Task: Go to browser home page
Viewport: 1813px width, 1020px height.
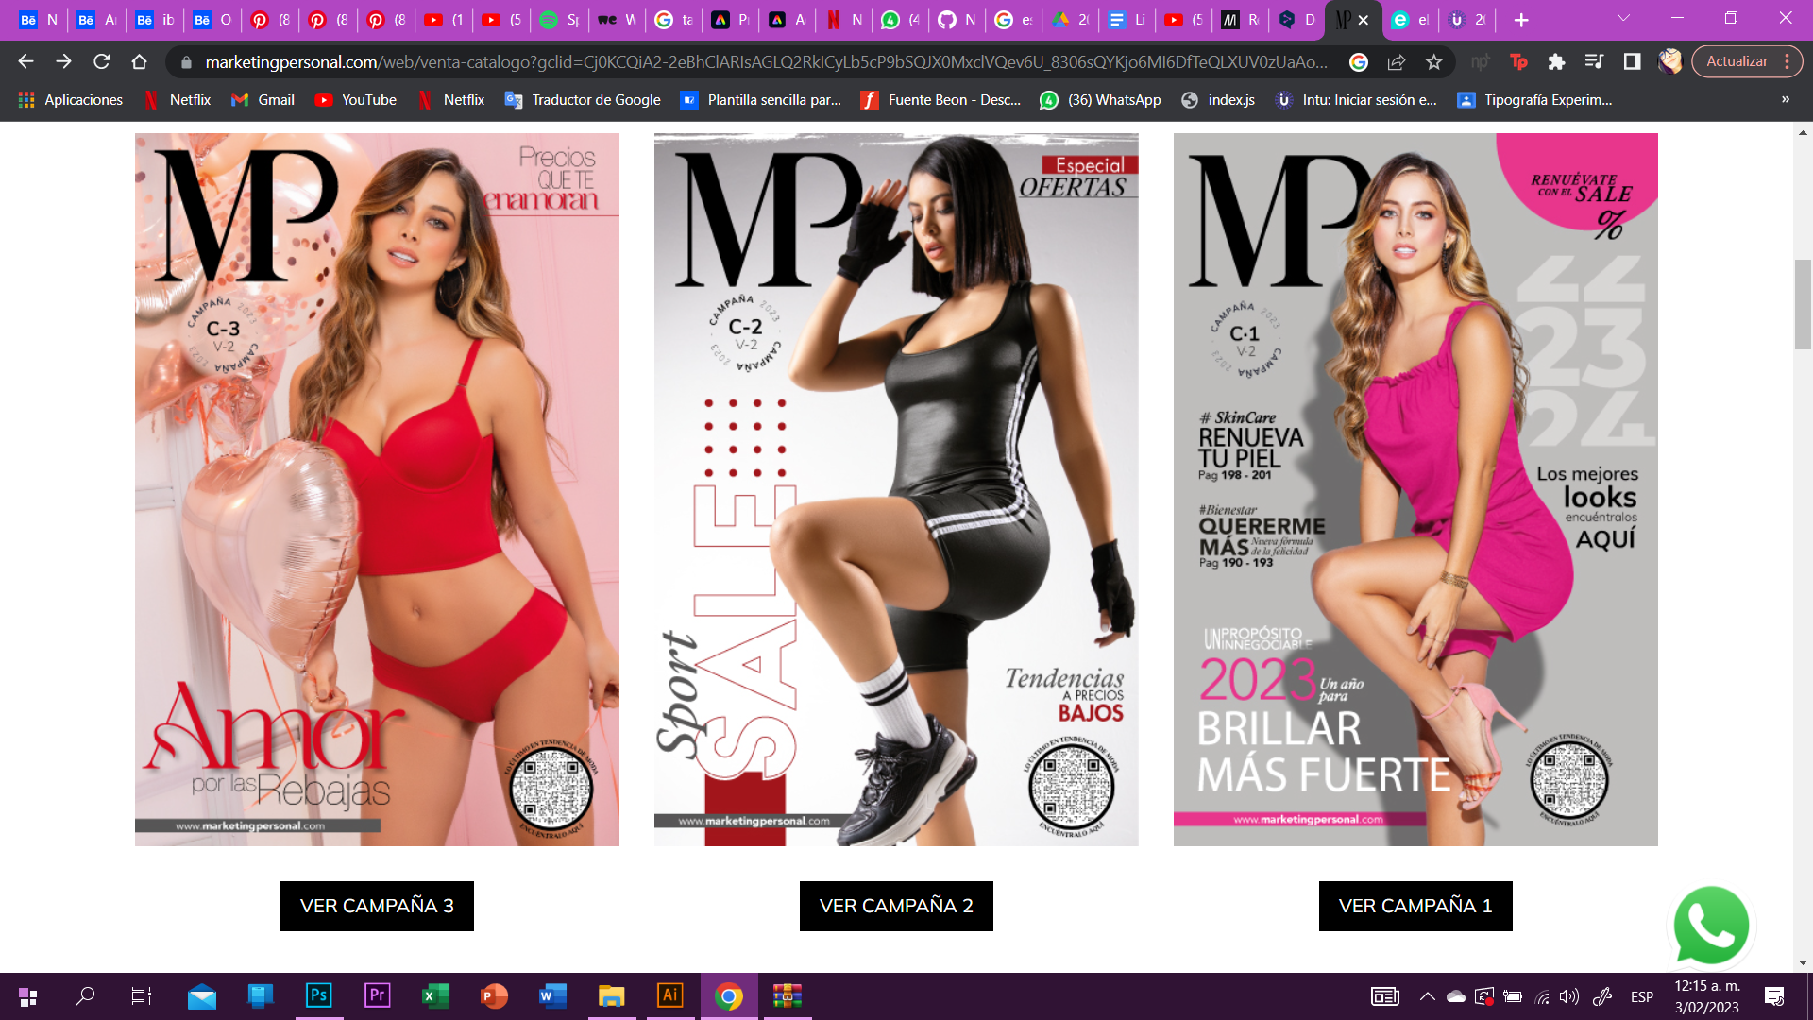Action: [139, 61]
